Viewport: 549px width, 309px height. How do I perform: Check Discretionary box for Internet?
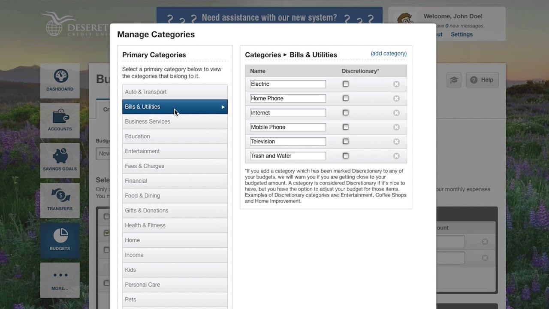click(x=346, y=113)
